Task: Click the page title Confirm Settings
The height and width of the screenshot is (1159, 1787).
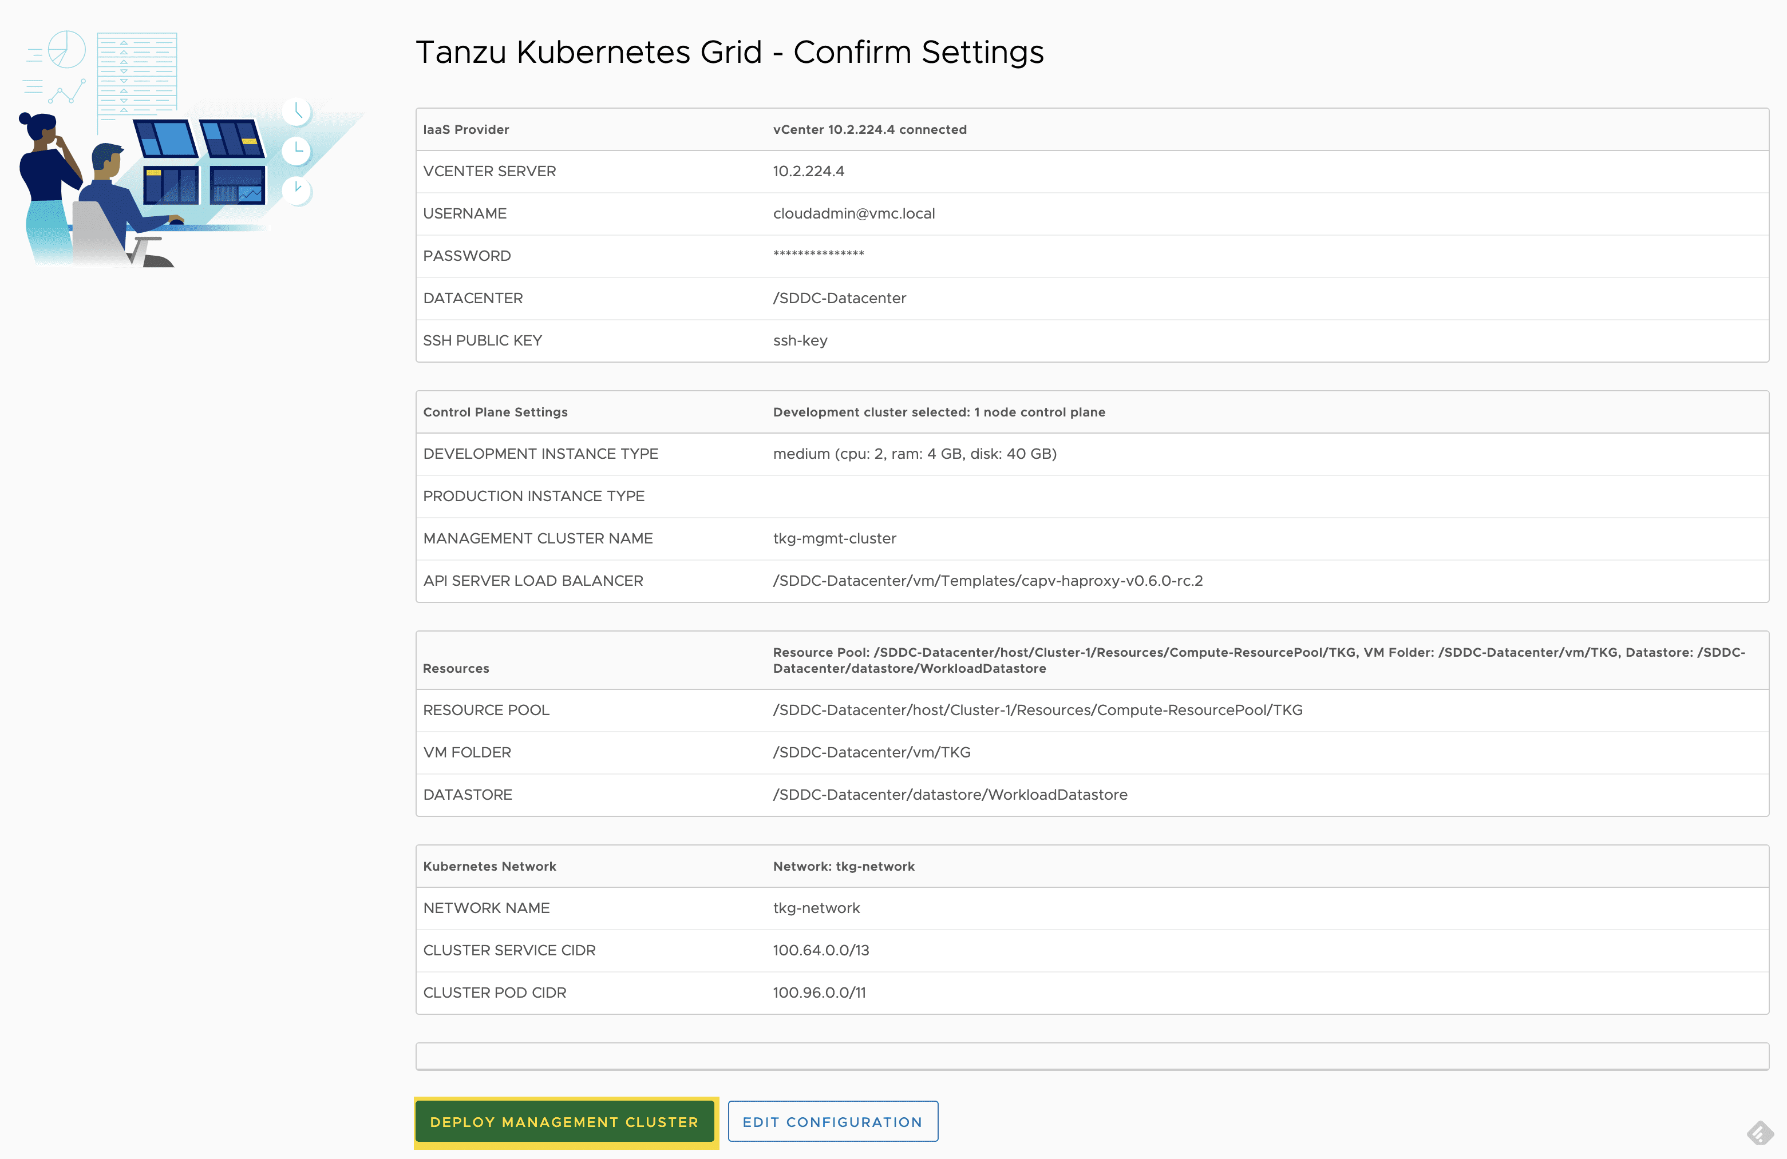Action: 730,52
